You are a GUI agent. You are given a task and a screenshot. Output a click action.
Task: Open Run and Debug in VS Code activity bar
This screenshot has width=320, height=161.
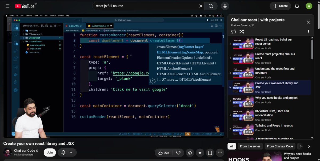pos(16,51)
